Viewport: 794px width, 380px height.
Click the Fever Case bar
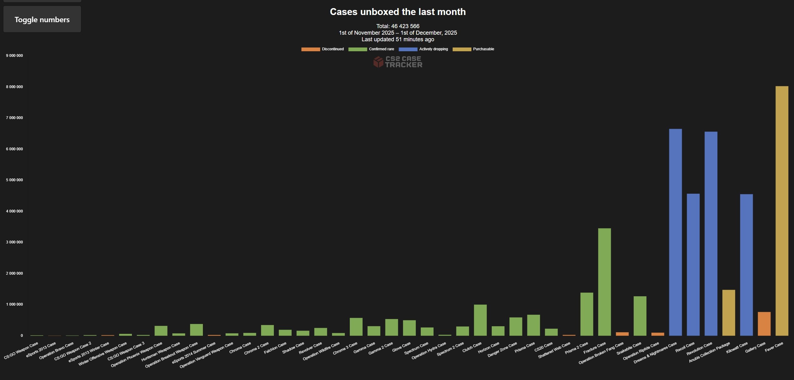781,211
